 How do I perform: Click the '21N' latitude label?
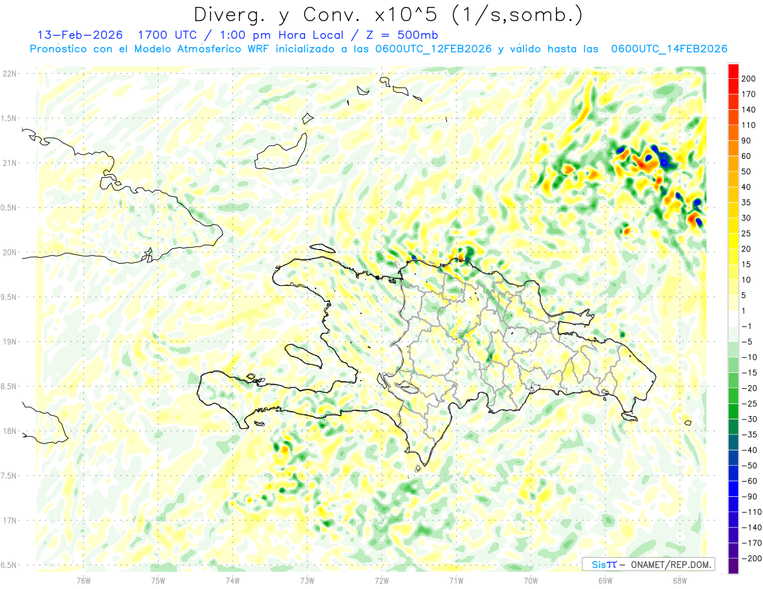[10, 163]
